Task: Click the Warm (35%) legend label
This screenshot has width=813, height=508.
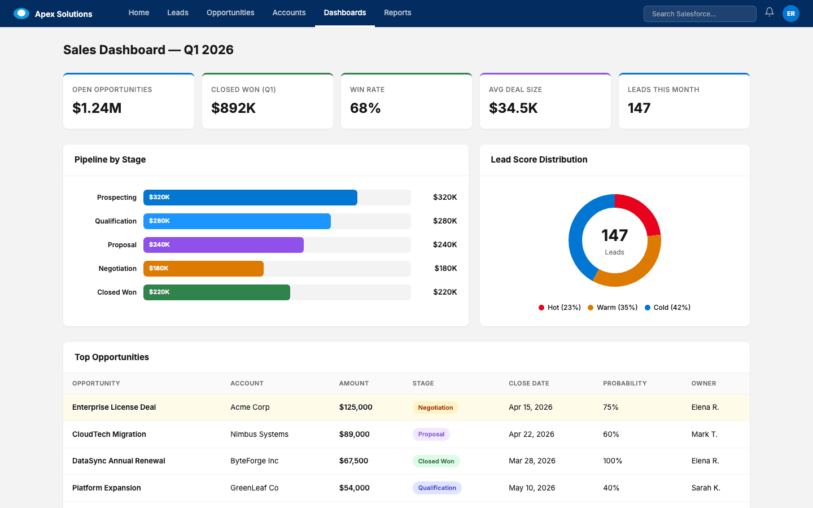Action: pyautogui.click(x=617, y=308)
